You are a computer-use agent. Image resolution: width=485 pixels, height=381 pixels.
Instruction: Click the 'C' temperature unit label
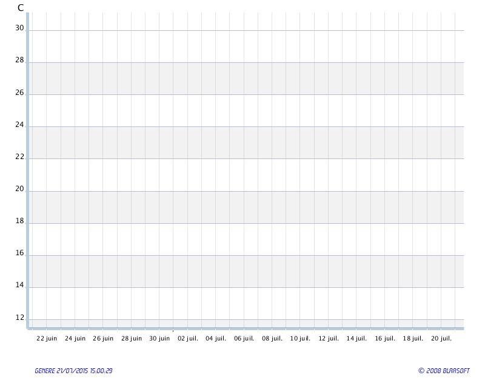click(21, 8)
